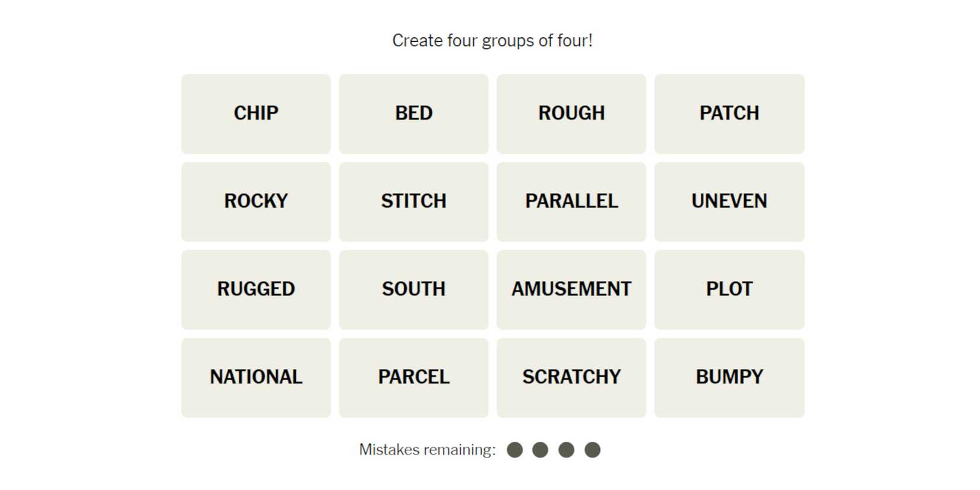Select the SOUTH tile

tap(413, 289)
